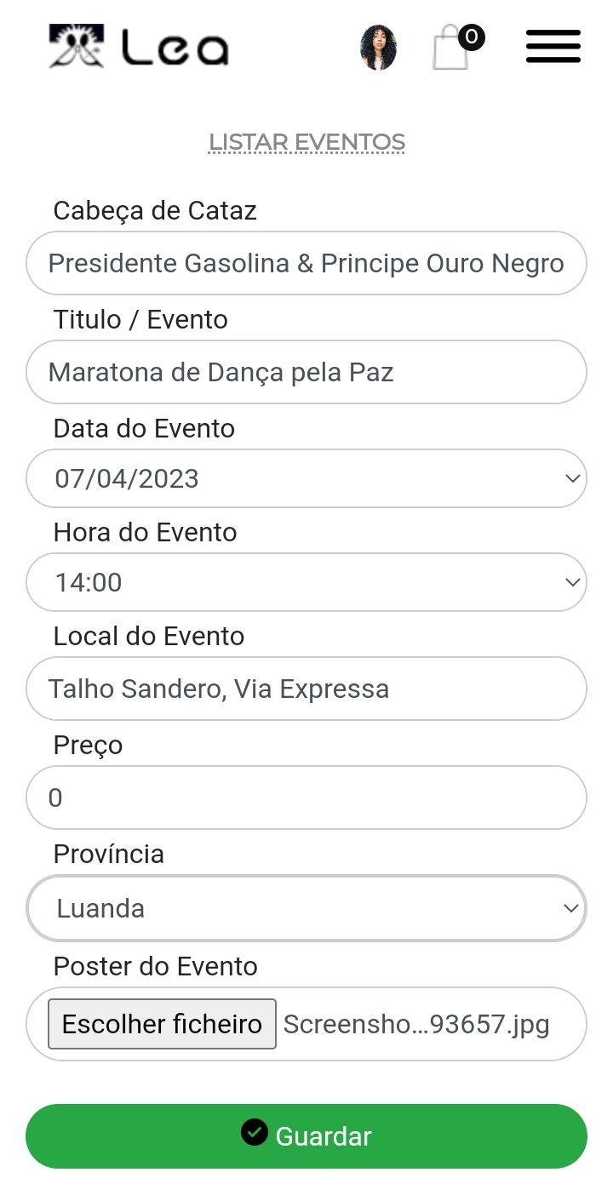Go to Listar Eventos link
Viewport: 613px width, 1195px height.
(x=306, y=142)
